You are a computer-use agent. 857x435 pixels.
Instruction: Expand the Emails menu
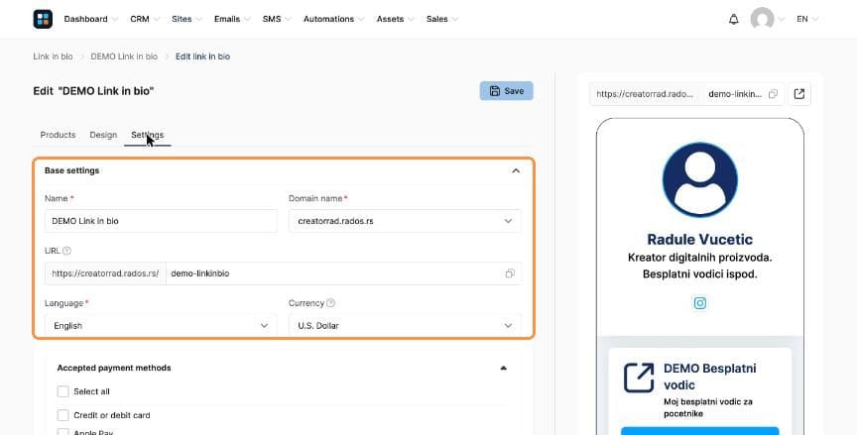click(232, 19)
